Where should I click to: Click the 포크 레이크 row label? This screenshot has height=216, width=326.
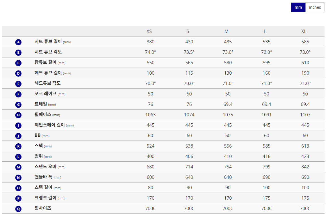[46, 94]
